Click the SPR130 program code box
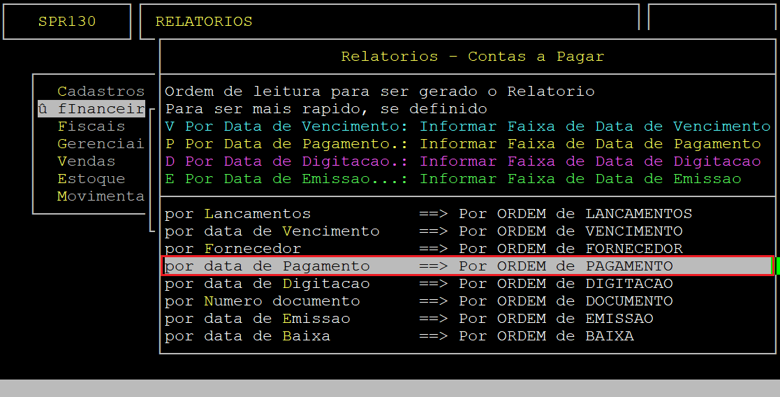This screenshot has width=780, height=397. click(x=67, y=22)
